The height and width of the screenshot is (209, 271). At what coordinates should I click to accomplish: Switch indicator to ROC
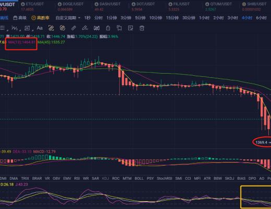pyautogui.click(x=116, y=179)
